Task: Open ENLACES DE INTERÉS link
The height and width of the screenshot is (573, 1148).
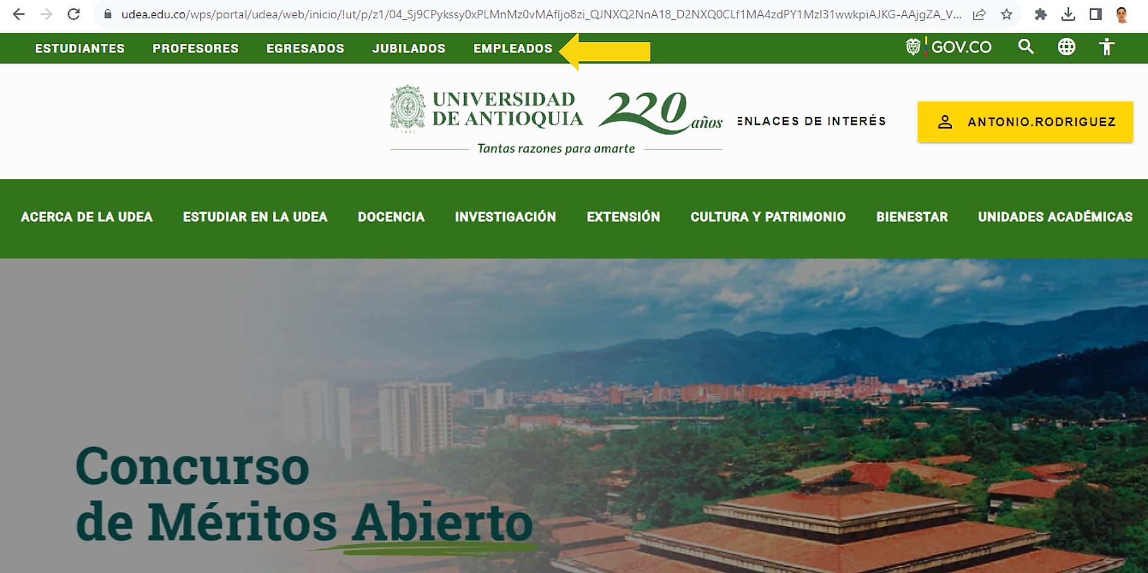Action: 812,121
